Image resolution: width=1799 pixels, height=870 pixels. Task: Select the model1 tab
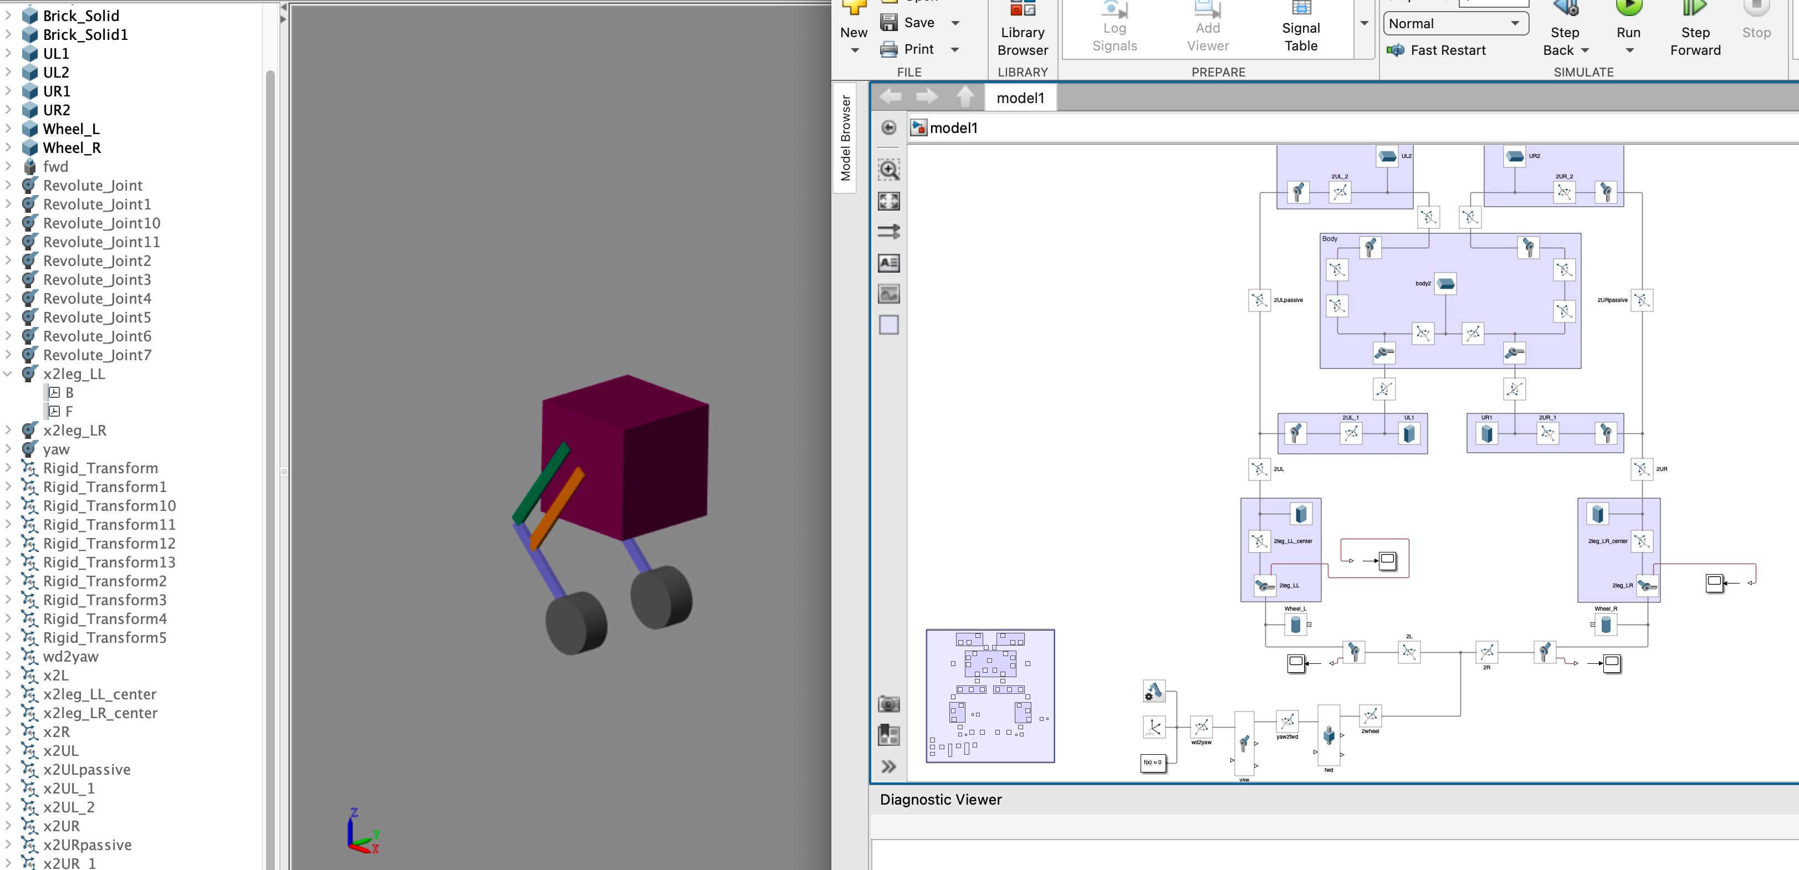click(x=1020, y=98)
